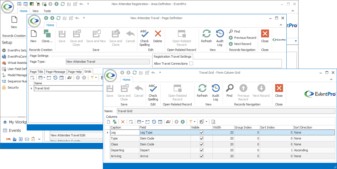The width and height of the screenshot is (337, 169).
Task: Click colored blocks icon in Columns toolbar
Action: 168,122
